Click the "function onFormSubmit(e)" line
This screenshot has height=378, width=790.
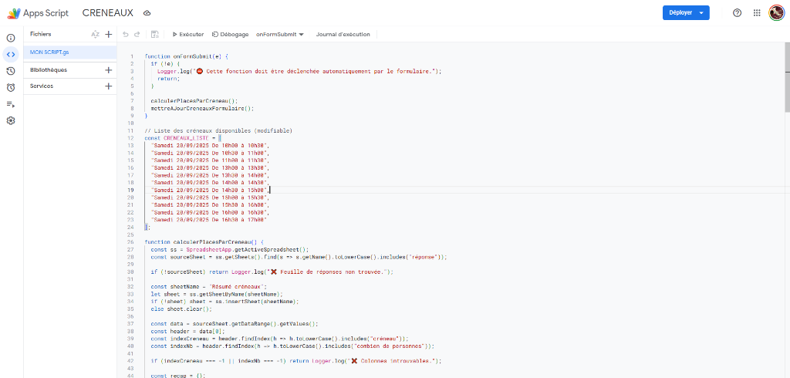187,56
